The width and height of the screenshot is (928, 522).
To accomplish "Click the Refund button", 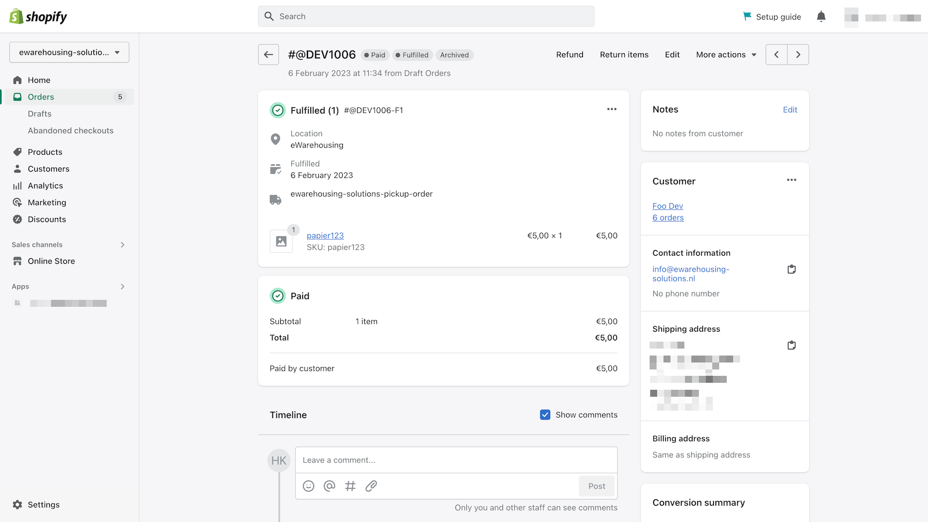I will coord(570,55).
